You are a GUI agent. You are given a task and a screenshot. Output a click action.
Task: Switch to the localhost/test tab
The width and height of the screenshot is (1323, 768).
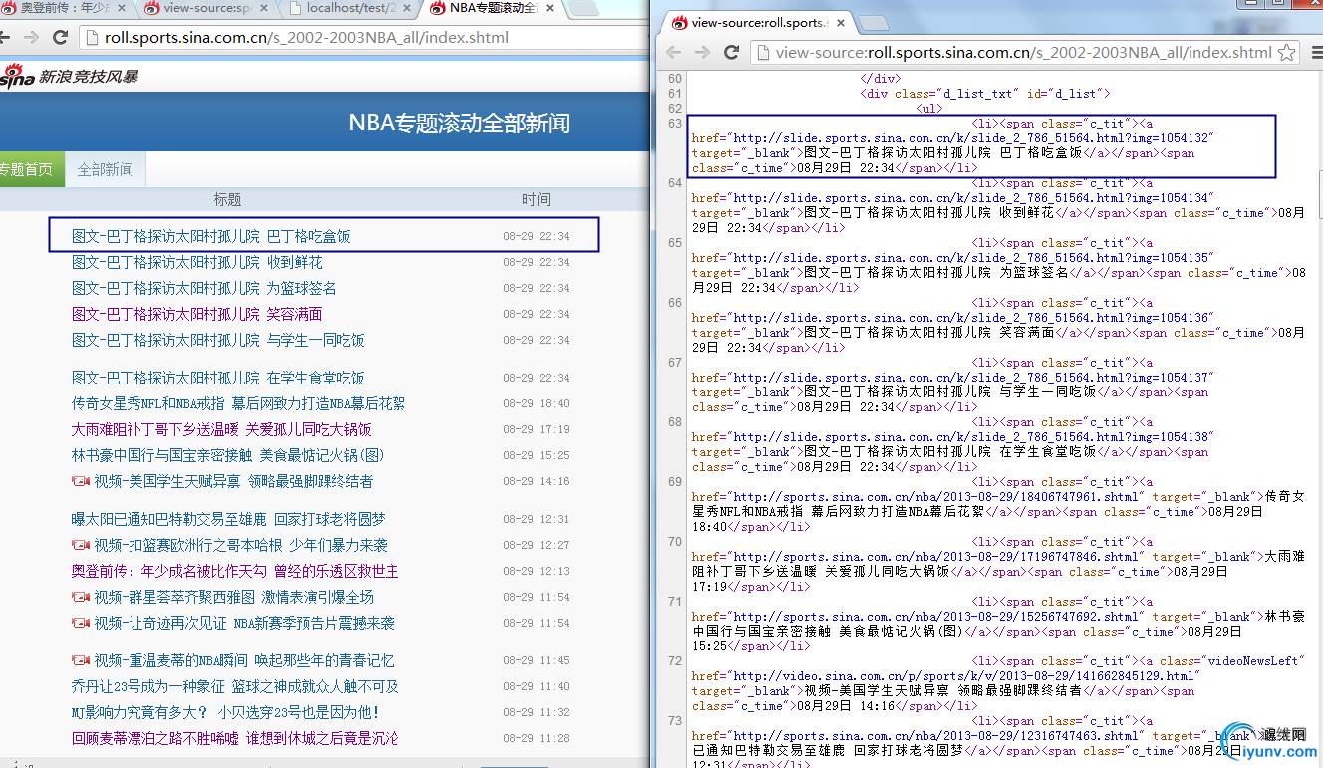click(x=349, y=8)
